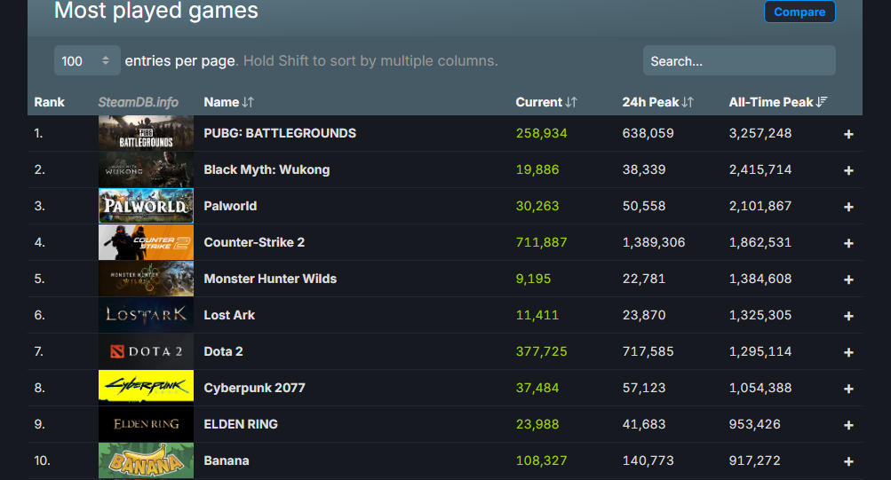Click the Lost Ark thumbnail
Image resolution: width=891 pixels, height=480 pixels.
coord(146,315)
